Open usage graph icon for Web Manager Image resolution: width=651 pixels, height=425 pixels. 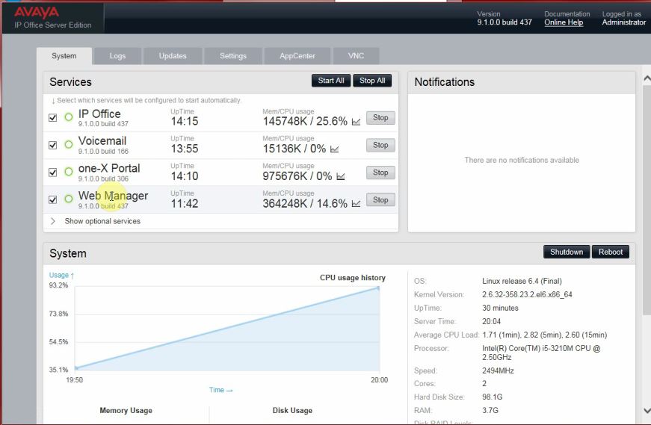[356, 203]
